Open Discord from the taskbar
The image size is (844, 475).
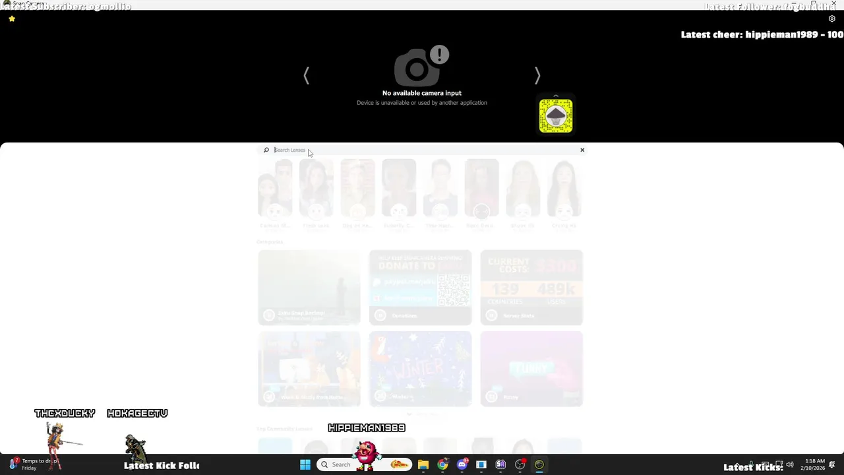(462, 464)
